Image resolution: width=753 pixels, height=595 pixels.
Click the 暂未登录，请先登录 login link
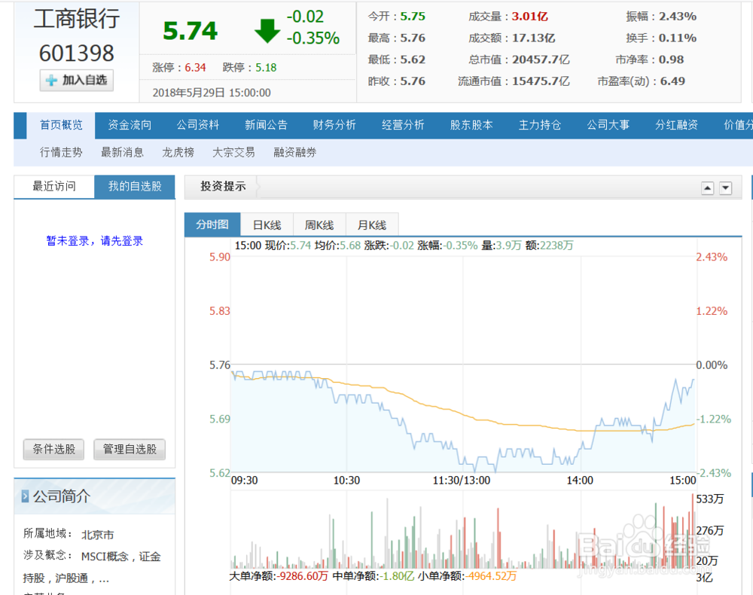click(x=95, y=241)
